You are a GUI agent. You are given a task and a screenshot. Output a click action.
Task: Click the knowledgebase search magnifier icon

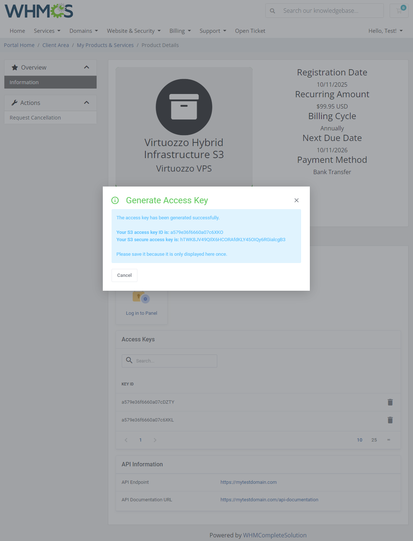pos(272,11)
